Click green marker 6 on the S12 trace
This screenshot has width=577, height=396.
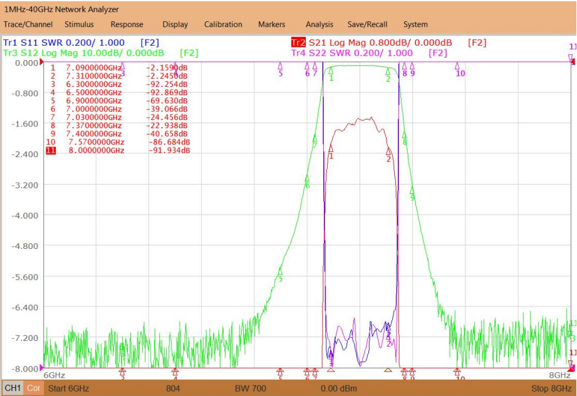(307, 179)
